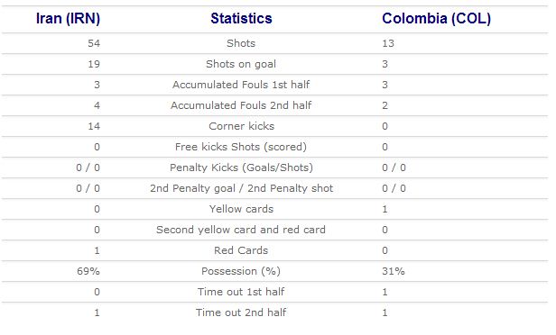Select the Yellow cards row label
This screenshot has width=556, height=335.
pyautogui.click(x=241, y=209)
